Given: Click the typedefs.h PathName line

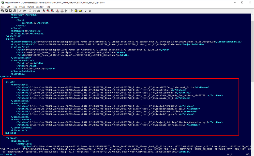Looking at the screenshot, I should [106, 114].
